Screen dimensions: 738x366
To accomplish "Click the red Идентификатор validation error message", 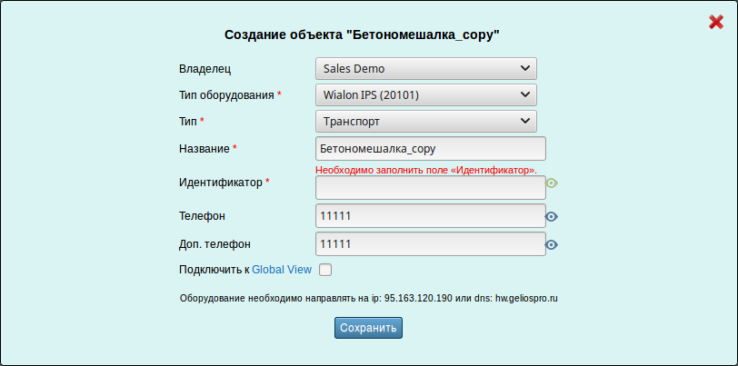I will [425, 170].
